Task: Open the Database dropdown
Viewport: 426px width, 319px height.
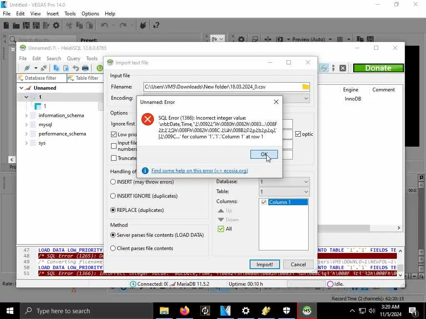Action: (284, 182)
